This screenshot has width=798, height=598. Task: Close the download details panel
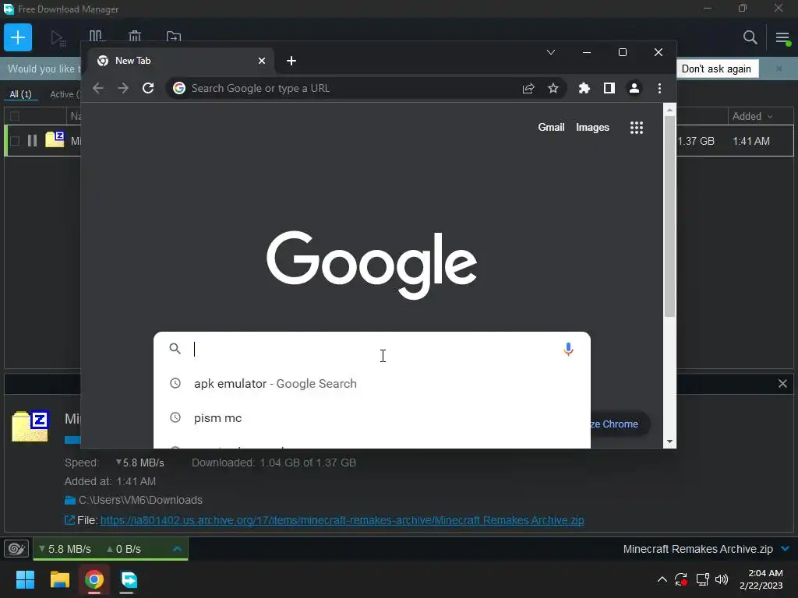tap(782, 383)
